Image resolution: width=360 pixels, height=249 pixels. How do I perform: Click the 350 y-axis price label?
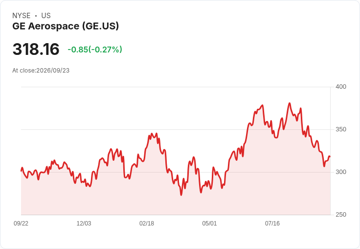click(341, 129)
